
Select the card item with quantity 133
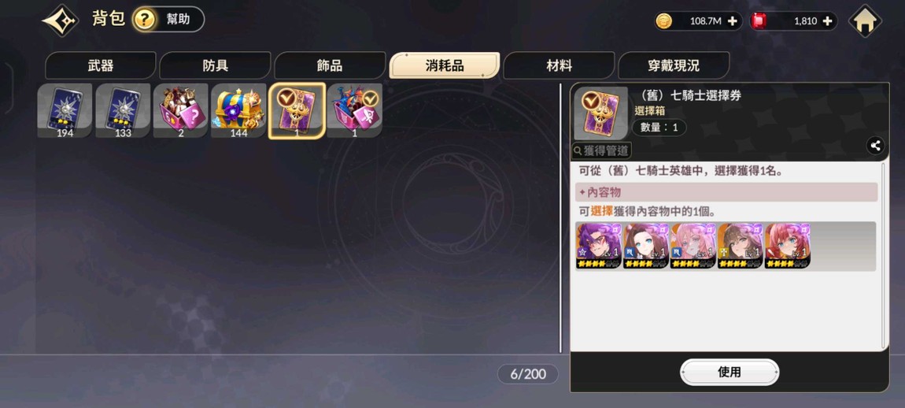tap(123, 110)
